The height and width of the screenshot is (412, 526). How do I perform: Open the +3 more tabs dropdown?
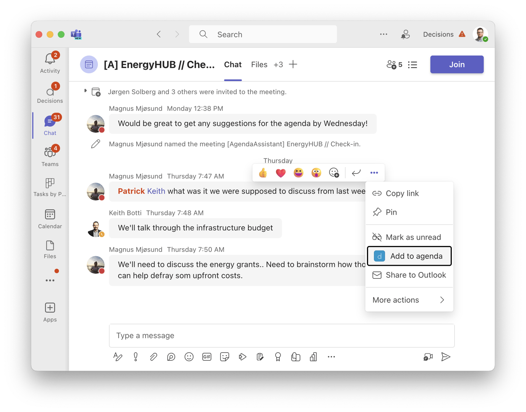coord(278,65)
